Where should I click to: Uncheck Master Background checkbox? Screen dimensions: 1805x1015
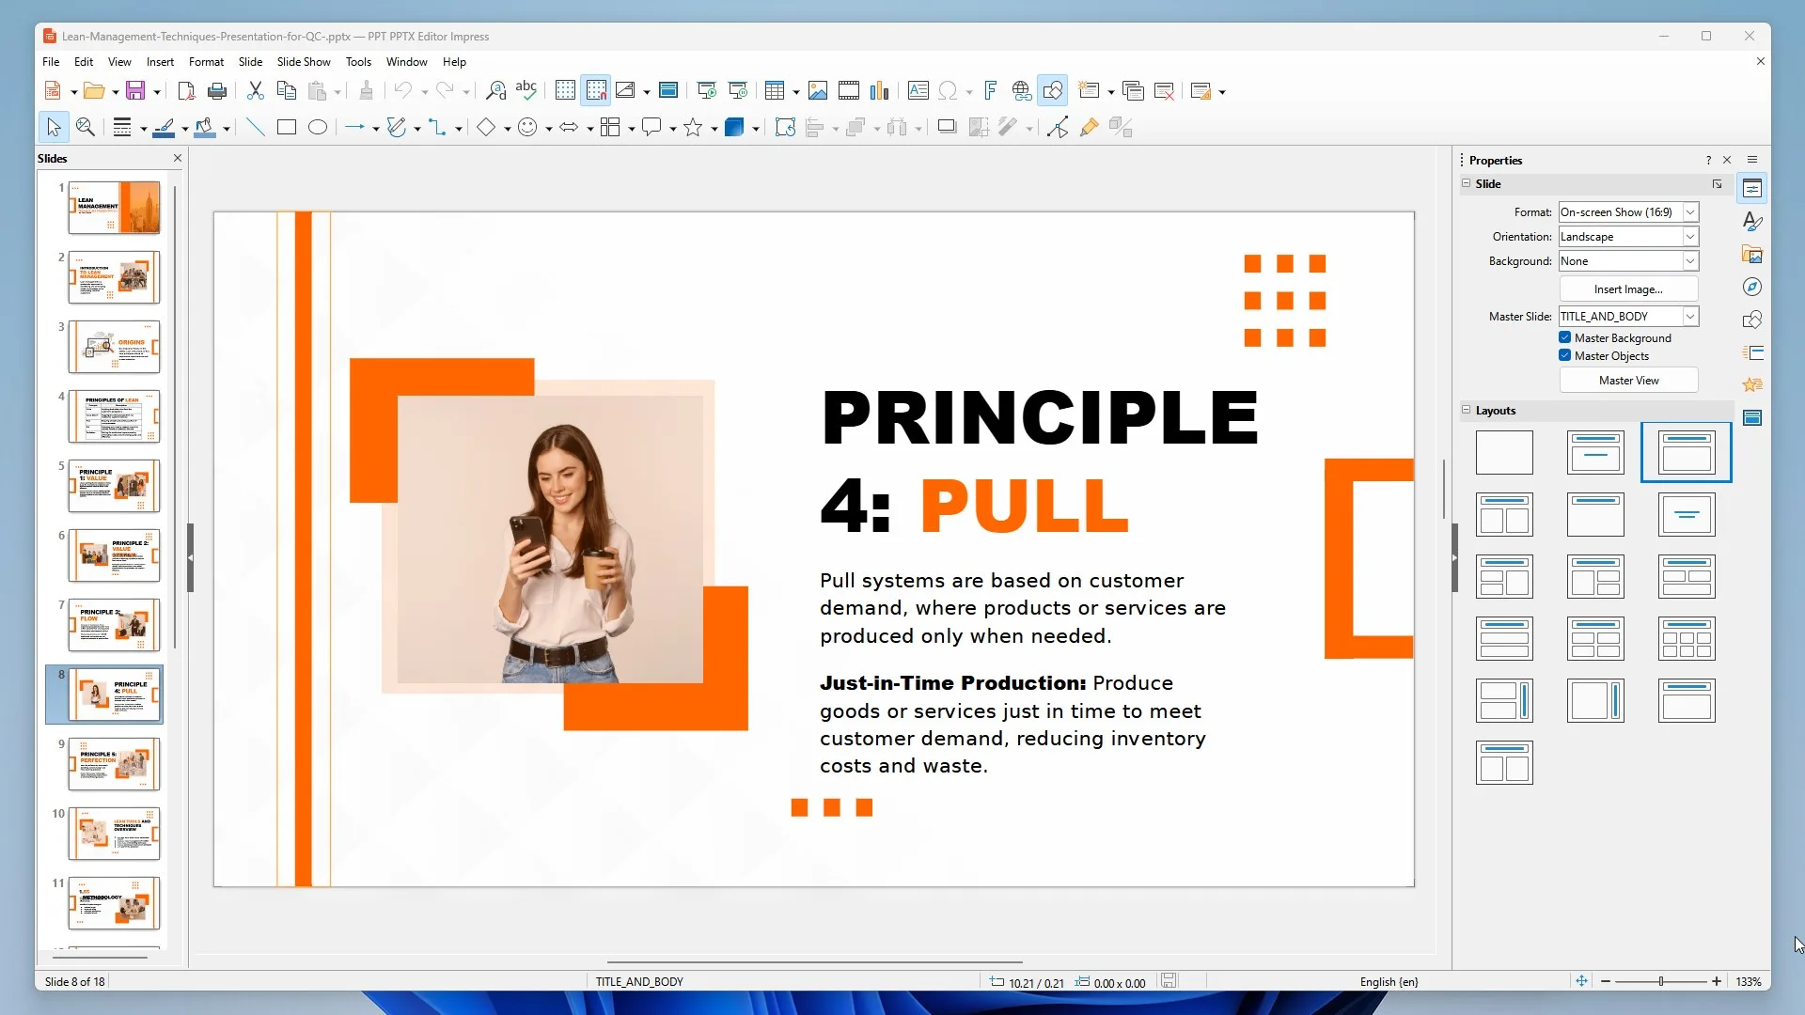(1565, 337)
